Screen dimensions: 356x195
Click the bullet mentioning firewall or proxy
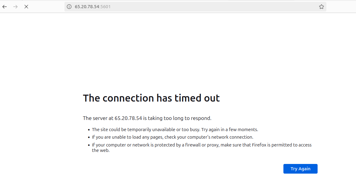click(202, 147)
